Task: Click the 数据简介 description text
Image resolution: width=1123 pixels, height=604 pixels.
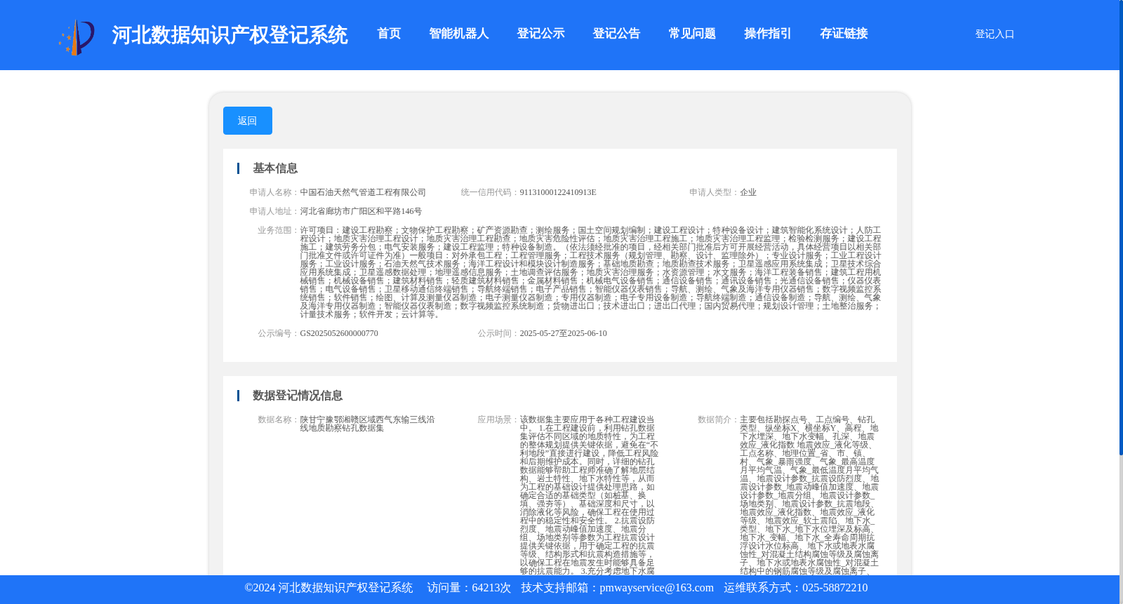Action: point(809,495)
